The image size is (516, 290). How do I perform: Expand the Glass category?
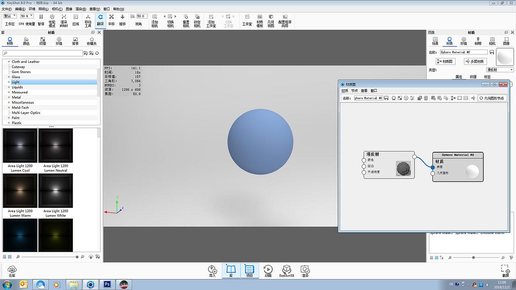[x=8, y=77]
